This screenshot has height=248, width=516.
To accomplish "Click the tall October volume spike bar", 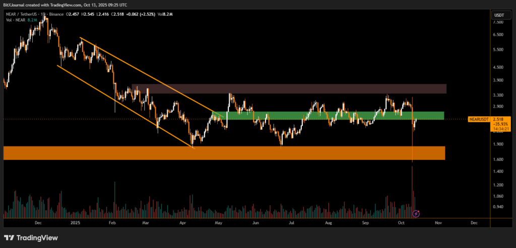I will tap(412, 191).
